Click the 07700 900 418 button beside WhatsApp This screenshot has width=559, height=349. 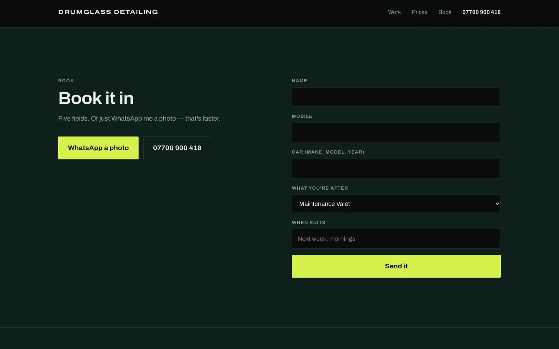click(x=177, y=148)
